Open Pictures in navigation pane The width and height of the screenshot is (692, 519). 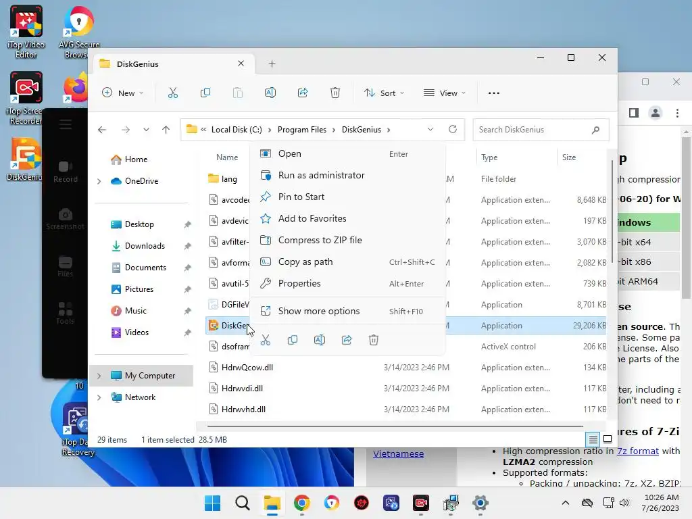[139, 289]
